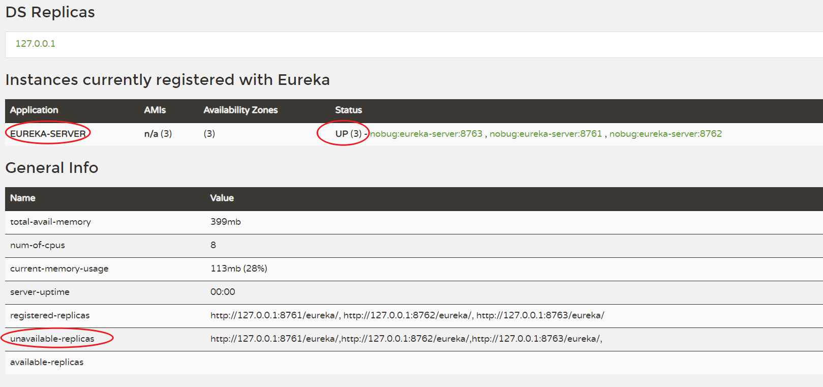Click the Name header in General Info

[x=23, y=198]
